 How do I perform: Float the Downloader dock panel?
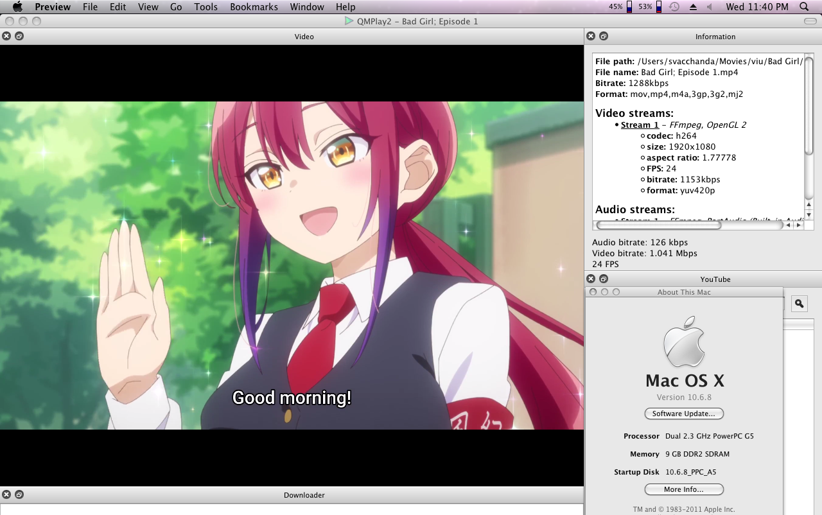pos(19,494)
